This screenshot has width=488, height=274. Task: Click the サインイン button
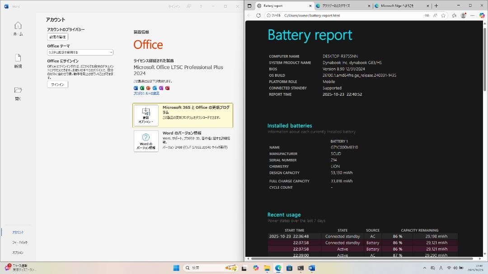pos(57,84)
